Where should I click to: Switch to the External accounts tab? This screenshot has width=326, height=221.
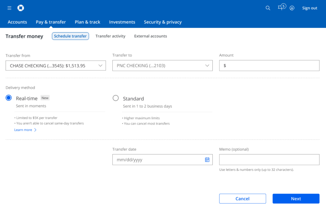(151, 36)
